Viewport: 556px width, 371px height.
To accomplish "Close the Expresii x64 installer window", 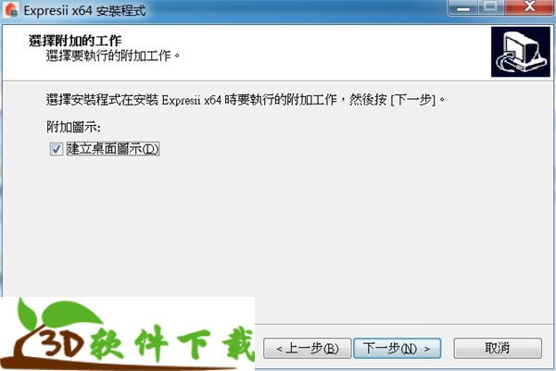I will tap(529, 7).
